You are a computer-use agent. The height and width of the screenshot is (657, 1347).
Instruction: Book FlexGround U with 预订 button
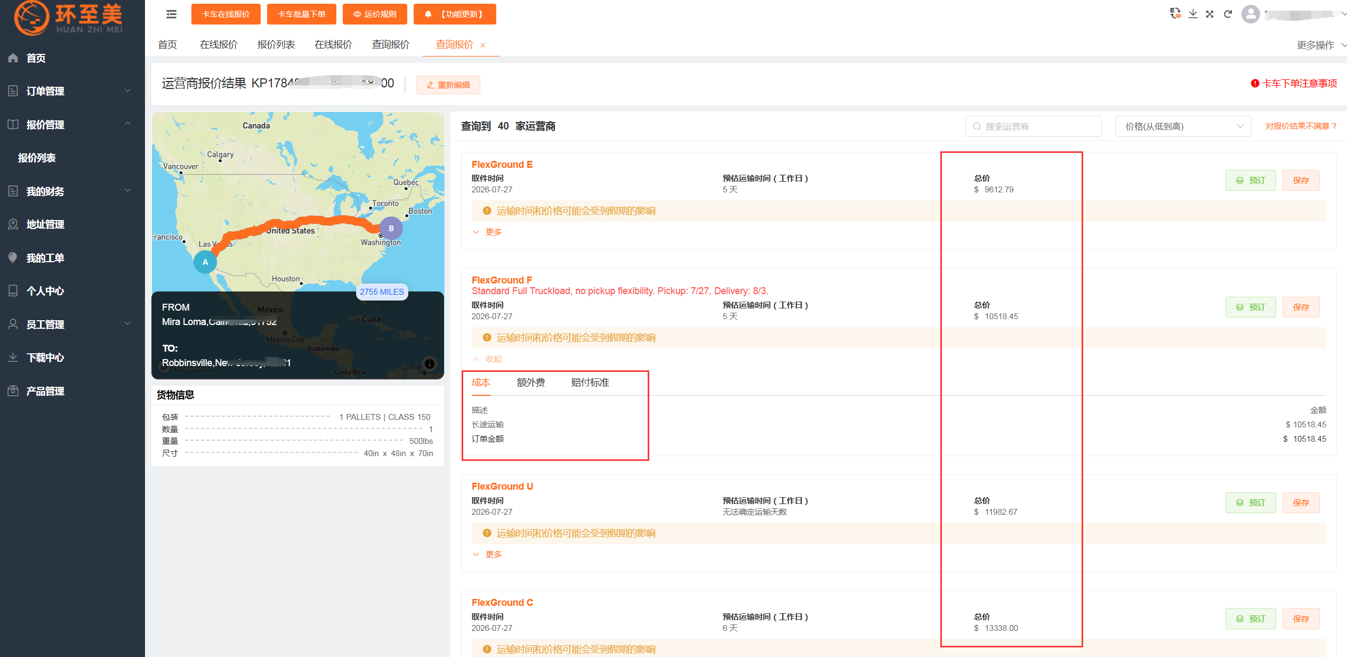click(x=1251, y=503)
